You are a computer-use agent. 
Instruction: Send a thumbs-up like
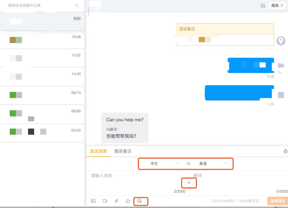click(x=128, y=201)
